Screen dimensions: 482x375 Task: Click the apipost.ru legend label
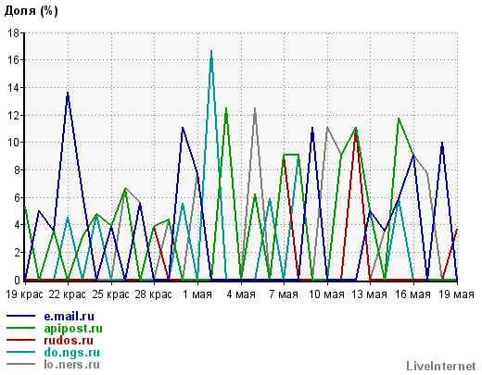73,329
